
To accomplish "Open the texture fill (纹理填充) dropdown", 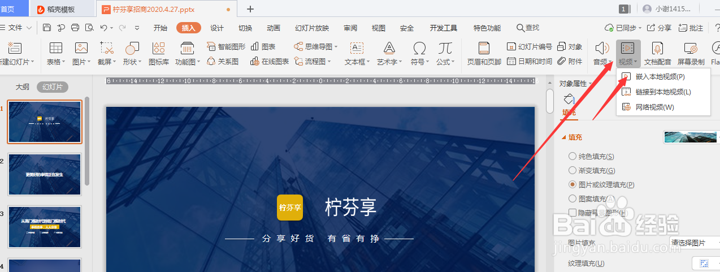I will pos(706,263).
